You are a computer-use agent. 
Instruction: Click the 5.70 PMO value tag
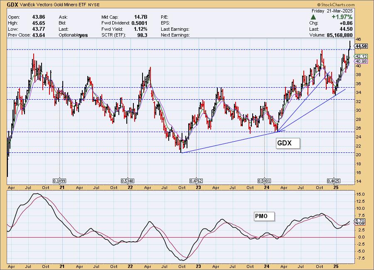point(360,221)
